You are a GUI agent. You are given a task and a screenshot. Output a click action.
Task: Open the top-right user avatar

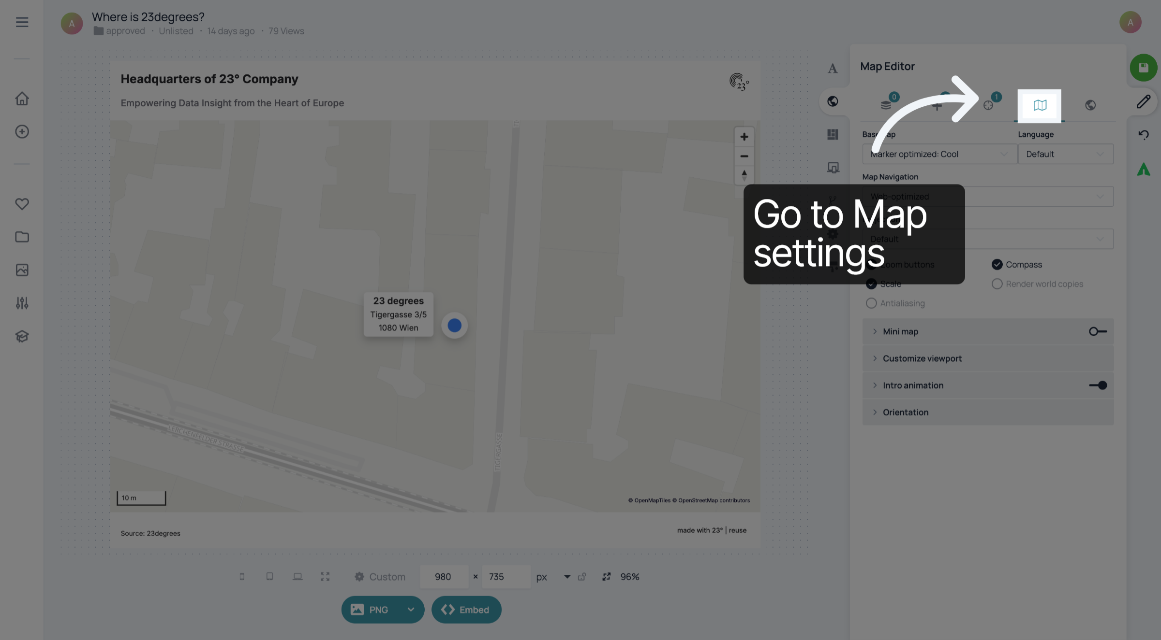[1130, 22]
